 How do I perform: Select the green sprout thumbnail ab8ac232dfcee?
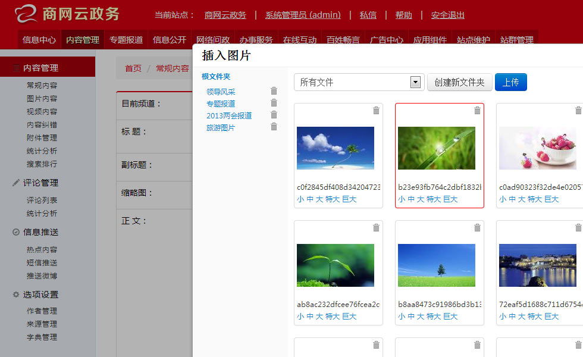point(336,265)
